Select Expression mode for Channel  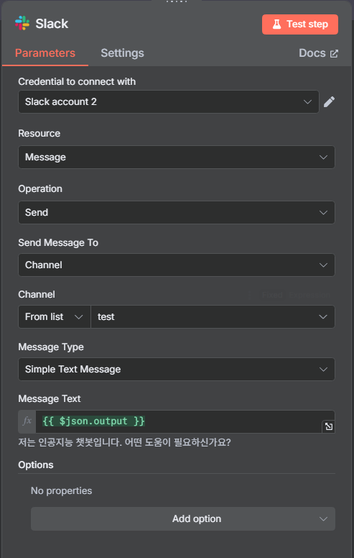(x=309, y=295)
